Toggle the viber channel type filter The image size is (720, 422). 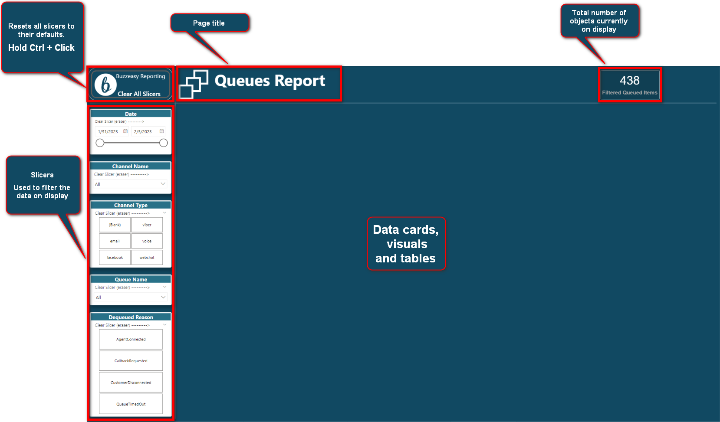(147, 225)
